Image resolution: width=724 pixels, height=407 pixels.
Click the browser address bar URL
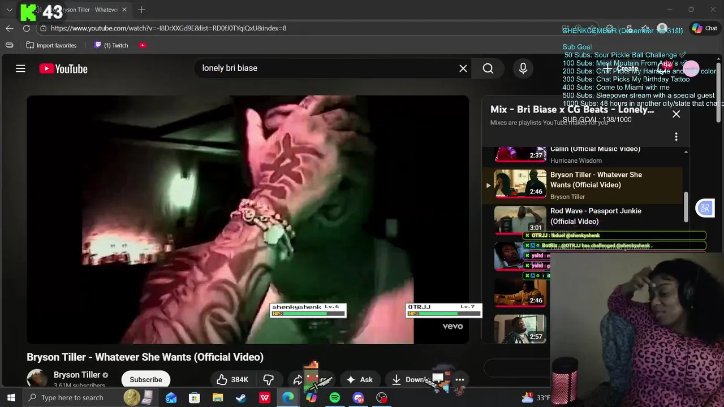point(169,28)
